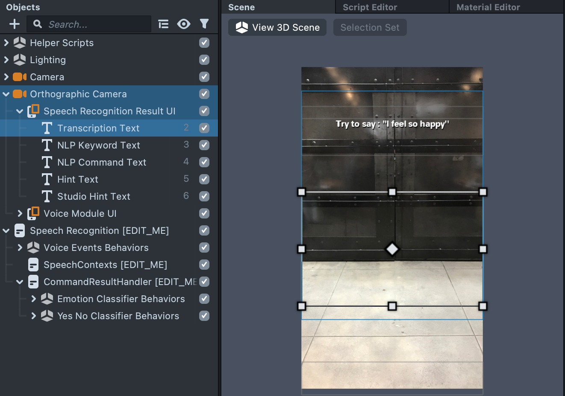This screenshot has width=565, height=396.
Task: Disable the Helper Scripts checkbox
Action: pyautogui.click(x=204, y=43)
